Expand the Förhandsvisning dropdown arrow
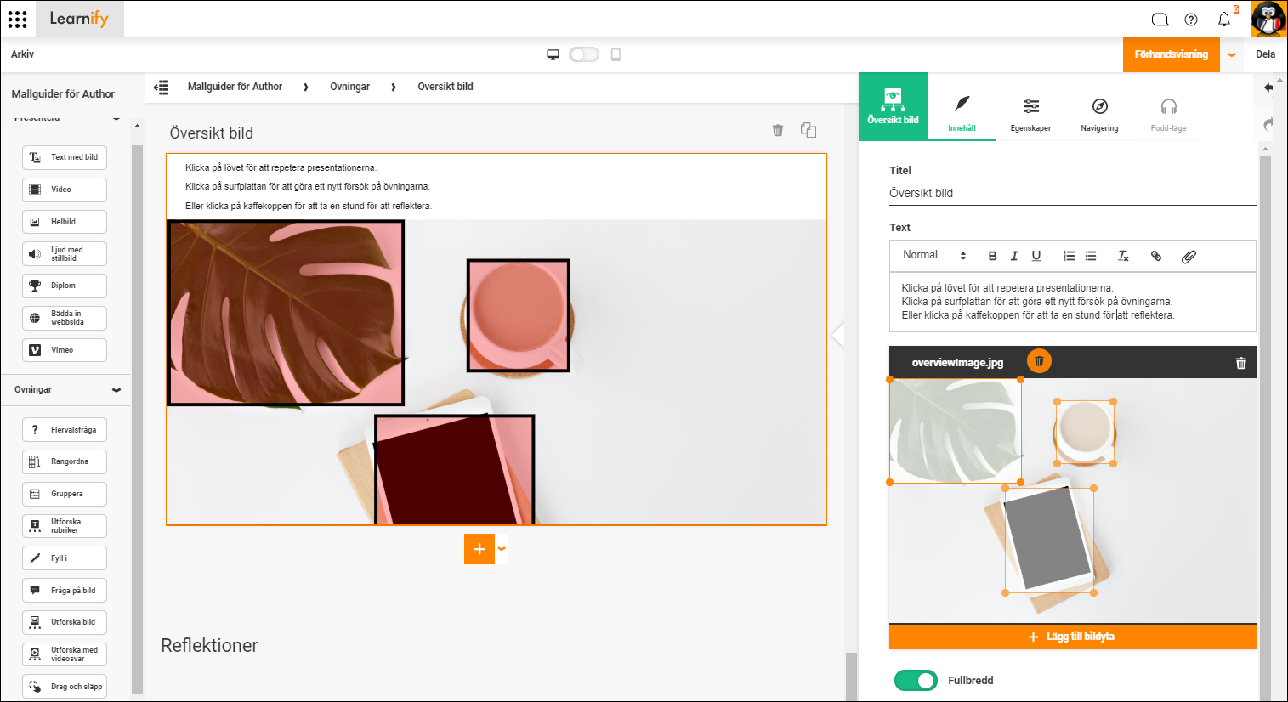Image resolution: width=1288 pixels, height=702 pixels. click(x=1232, y=54)
